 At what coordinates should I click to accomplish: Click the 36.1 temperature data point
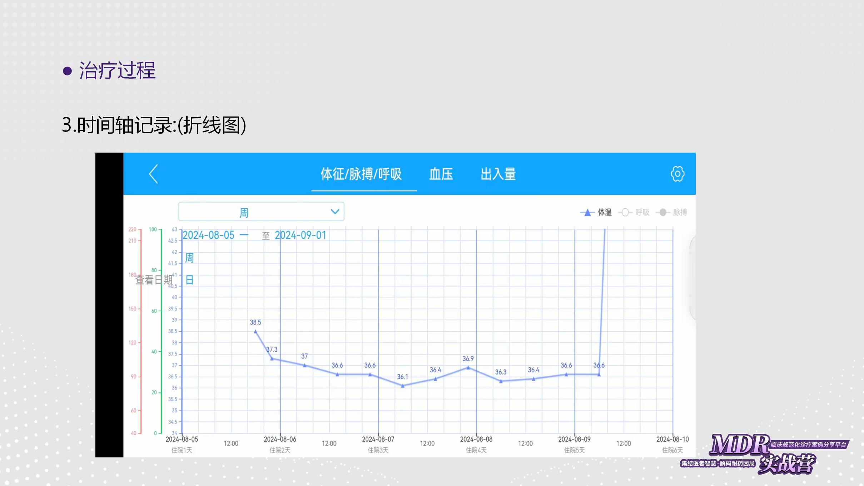[403, 386]
